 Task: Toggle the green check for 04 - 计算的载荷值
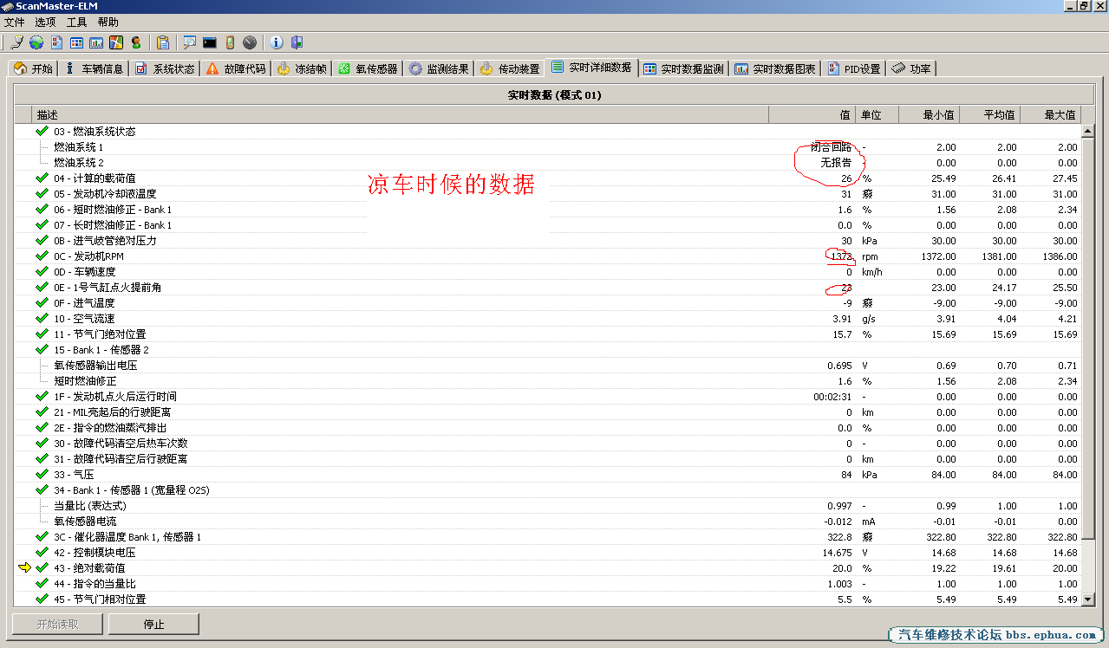pyautogui.click(x=42, y=178)
